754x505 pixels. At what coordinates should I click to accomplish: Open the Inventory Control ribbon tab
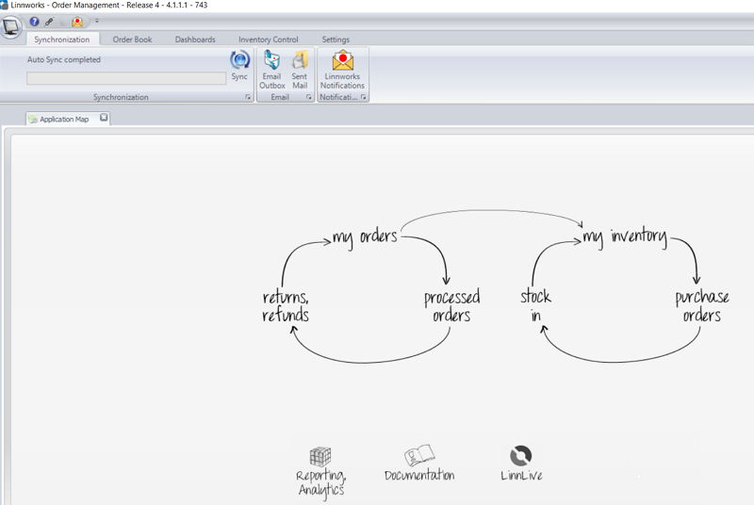(268, 40)
